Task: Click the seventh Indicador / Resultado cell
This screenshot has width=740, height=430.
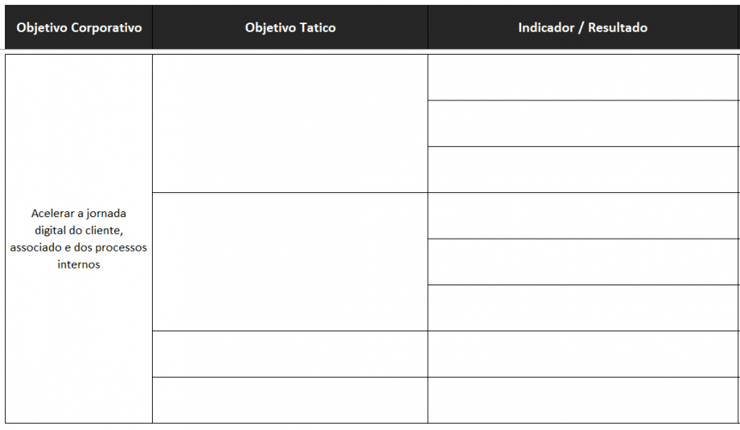Action: click(x=583, y=354)
